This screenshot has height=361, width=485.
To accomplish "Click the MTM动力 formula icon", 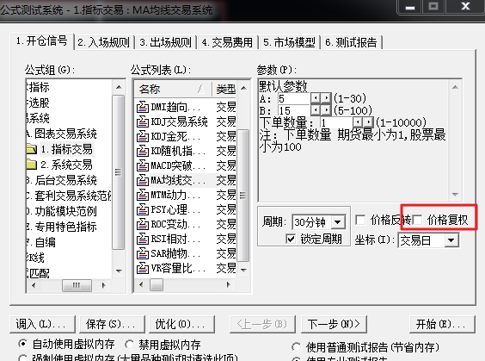I will tap(142, 195).
